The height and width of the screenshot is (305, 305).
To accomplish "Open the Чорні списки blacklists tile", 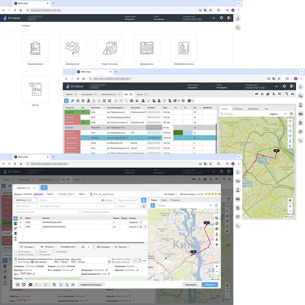I will (110, 48).
